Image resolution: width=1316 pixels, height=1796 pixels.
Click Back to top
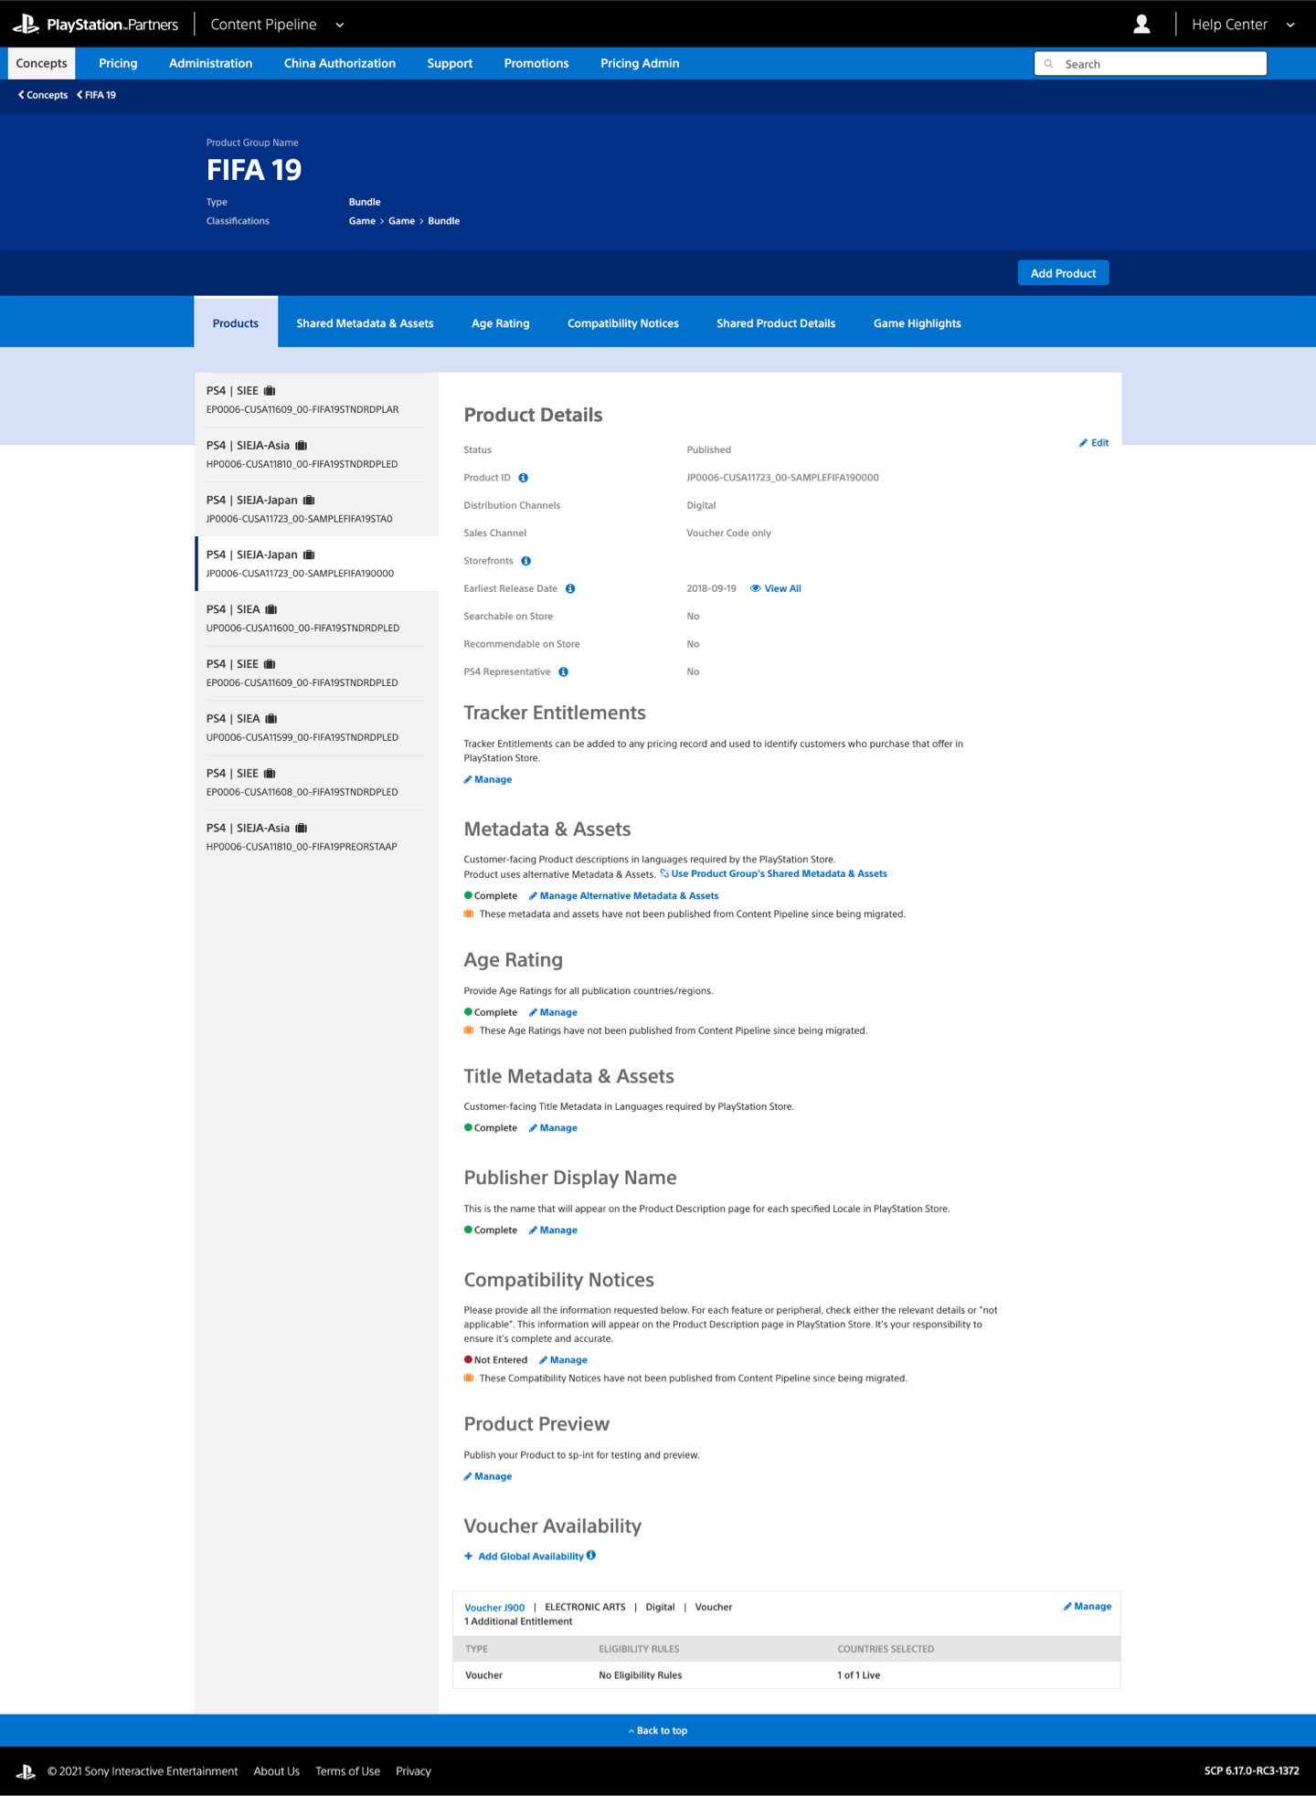point(658,1731)
